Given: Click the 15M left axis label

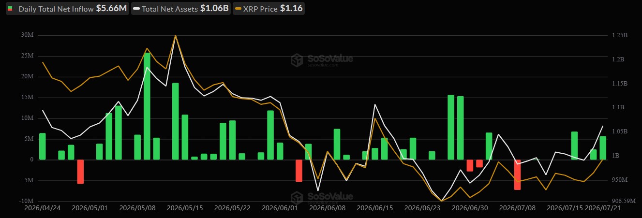Looking at the screenshot, I should point(27,98).
